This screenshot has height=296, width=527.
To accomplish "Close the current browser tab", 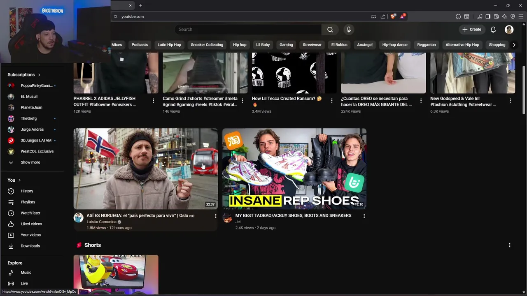I will 130,5.
